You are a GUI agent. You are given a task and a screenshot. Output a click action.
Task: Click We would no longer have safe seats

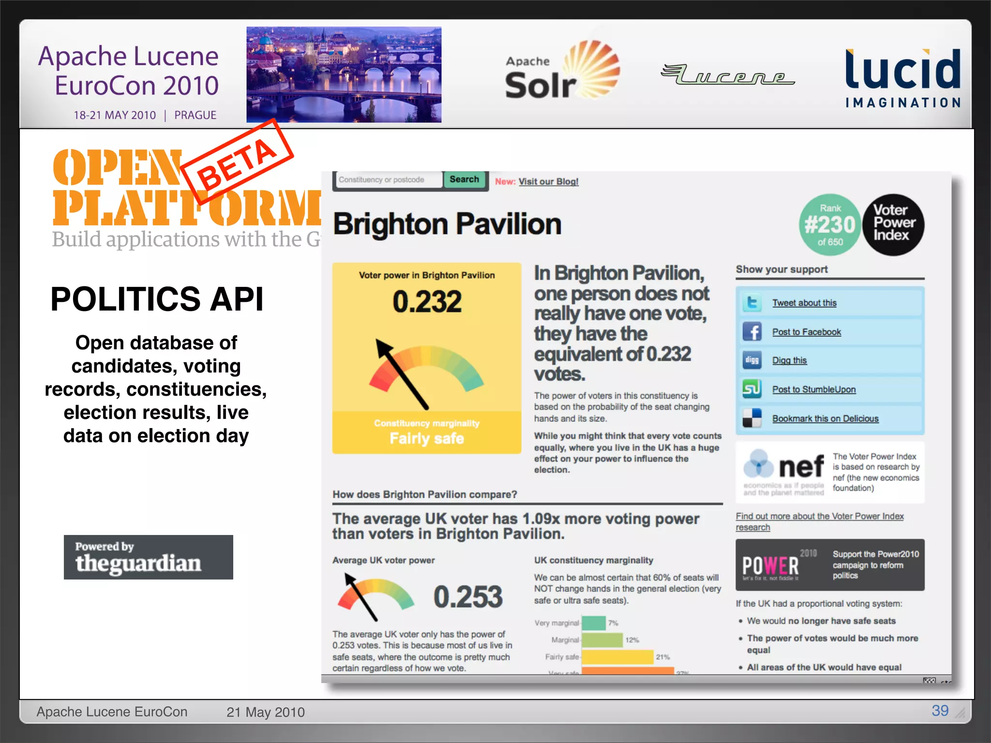click(821, 621)
